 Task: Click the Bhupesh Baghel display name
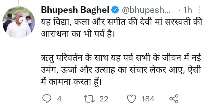coord(75,10)
